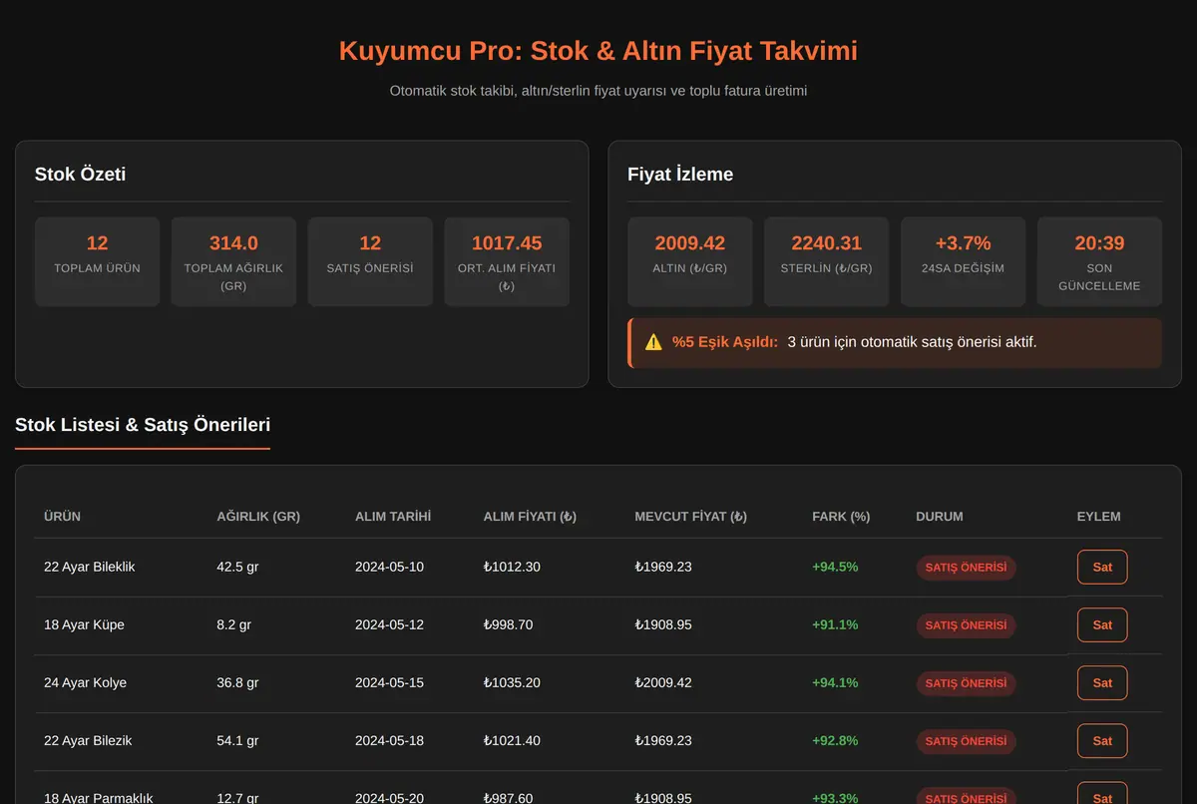Click Sat button for 22 Ayar Bileklik
1197x804 pixels.
[x=1102, y=567]
